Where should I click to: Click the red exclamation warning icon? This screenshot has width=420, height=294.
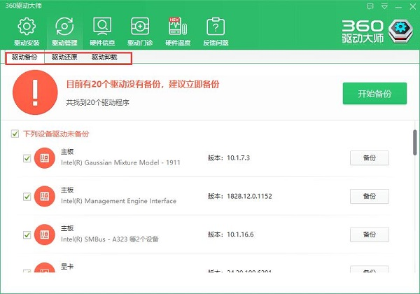[x=35, y=92]
